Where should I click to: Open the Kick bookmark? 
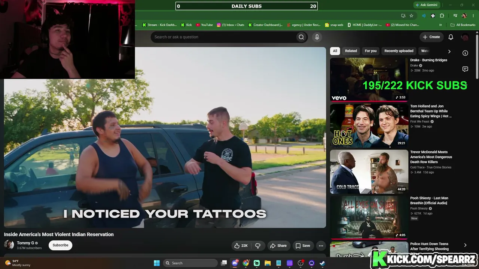click(186, 25)
